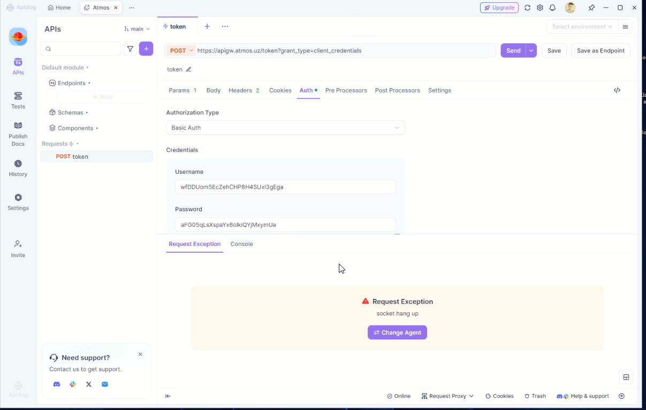The width and height of the screenshot is (646, 410).
Task: Open the Send button dropdown arrow
Action: tap(531, 51)
